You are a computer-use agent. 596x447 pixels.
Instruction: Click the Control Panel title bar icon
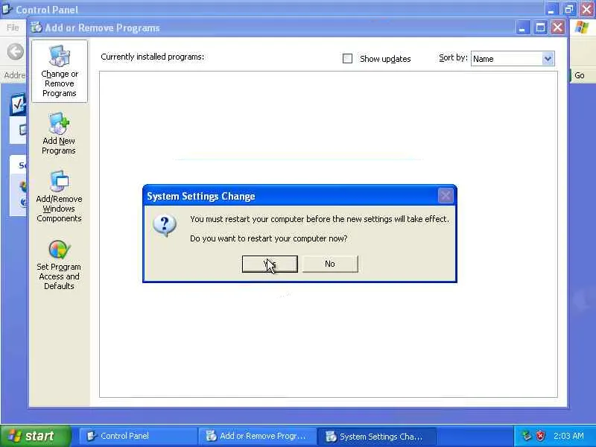pos(7,8)
